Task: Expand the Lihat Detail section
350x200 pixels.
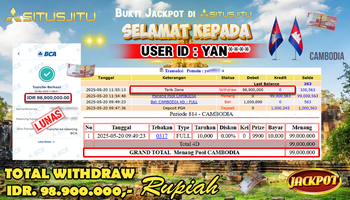Action: click(46, 142)
